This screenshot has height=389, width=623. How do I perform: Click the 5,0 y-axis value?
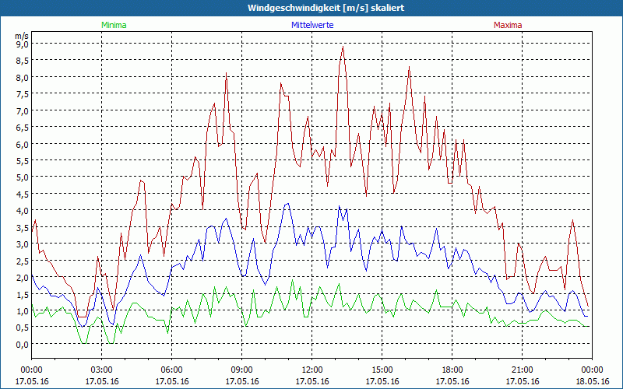[x=23, y=177]
